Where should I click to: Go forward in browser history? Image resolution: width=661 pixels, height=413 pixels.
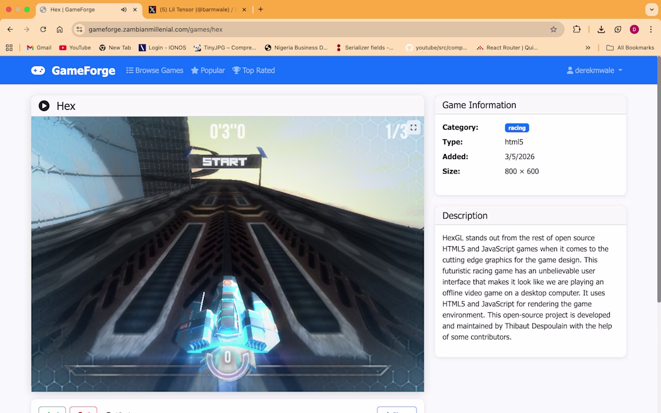tap(26, 29)
